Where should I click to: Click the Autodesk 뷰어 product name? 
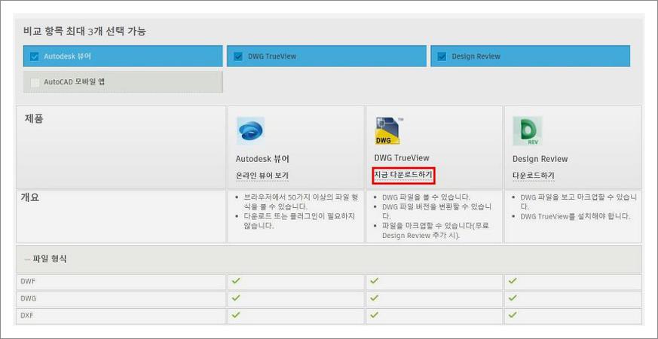click(262, 159)
